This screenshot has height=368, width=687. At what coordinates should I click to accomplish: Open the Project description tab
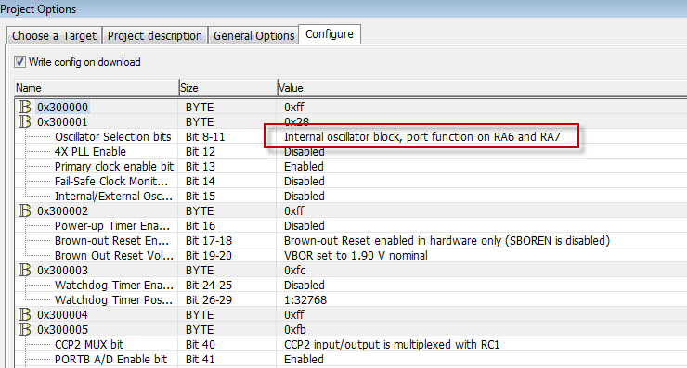pyautogui.click(x=155, y=35)
